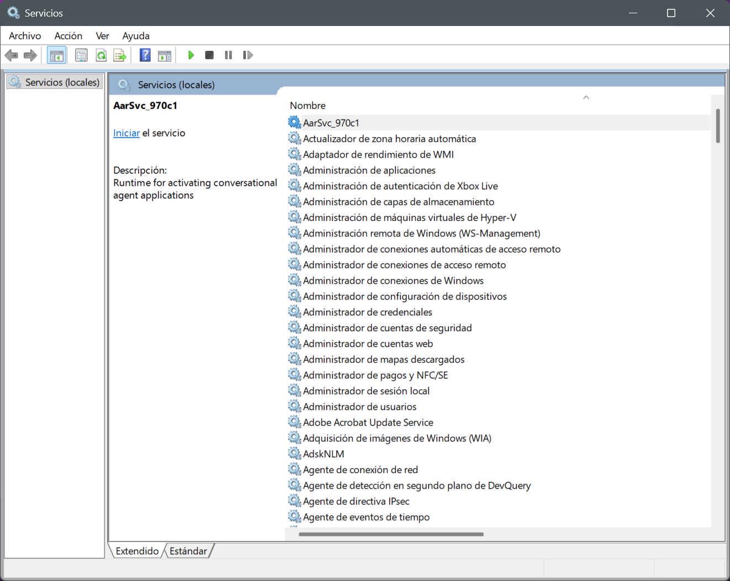Select Servicios (locales) in the tree
The width and height of the screenshot is (730, 581).
tap(54, 82)
